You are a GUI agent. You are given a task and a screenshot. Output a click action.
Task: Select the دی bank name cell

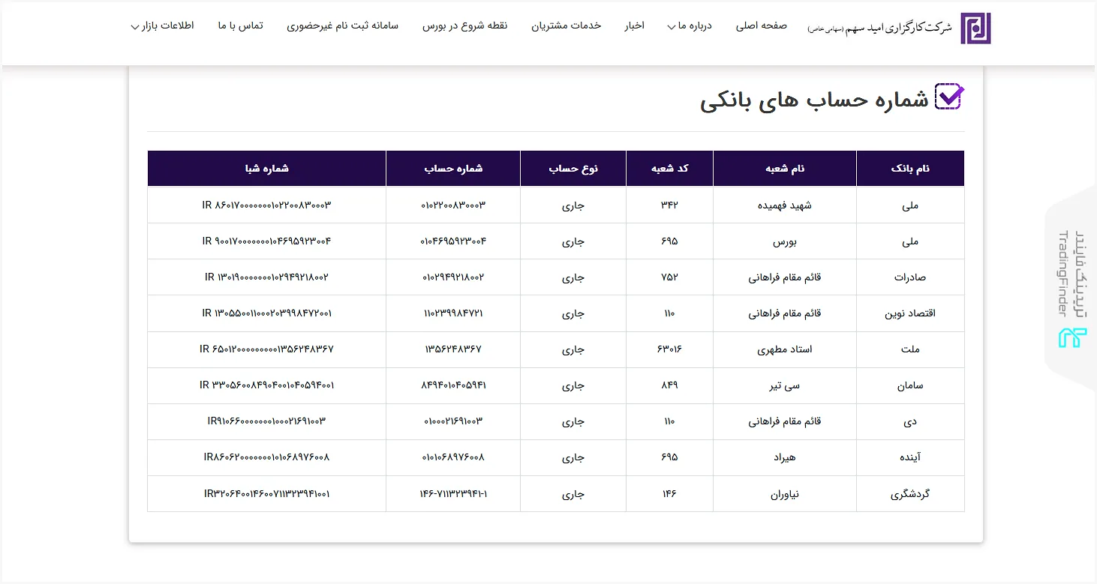tap(910, 421)
